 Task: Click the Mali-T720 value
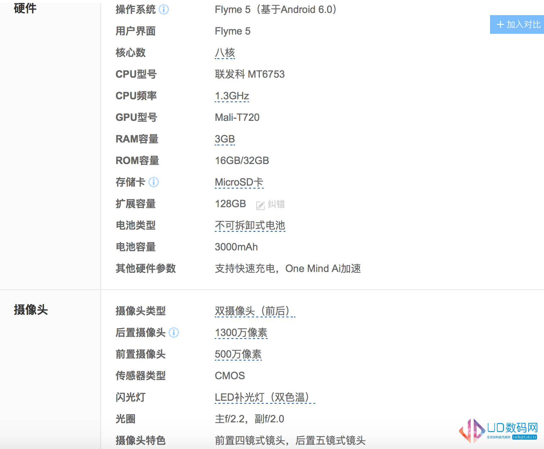(x=237, y=117)
